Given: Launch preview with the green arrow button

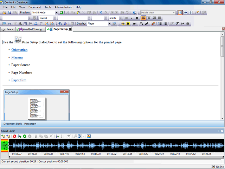Looking at the screenshot, I should tap(61, 13).
